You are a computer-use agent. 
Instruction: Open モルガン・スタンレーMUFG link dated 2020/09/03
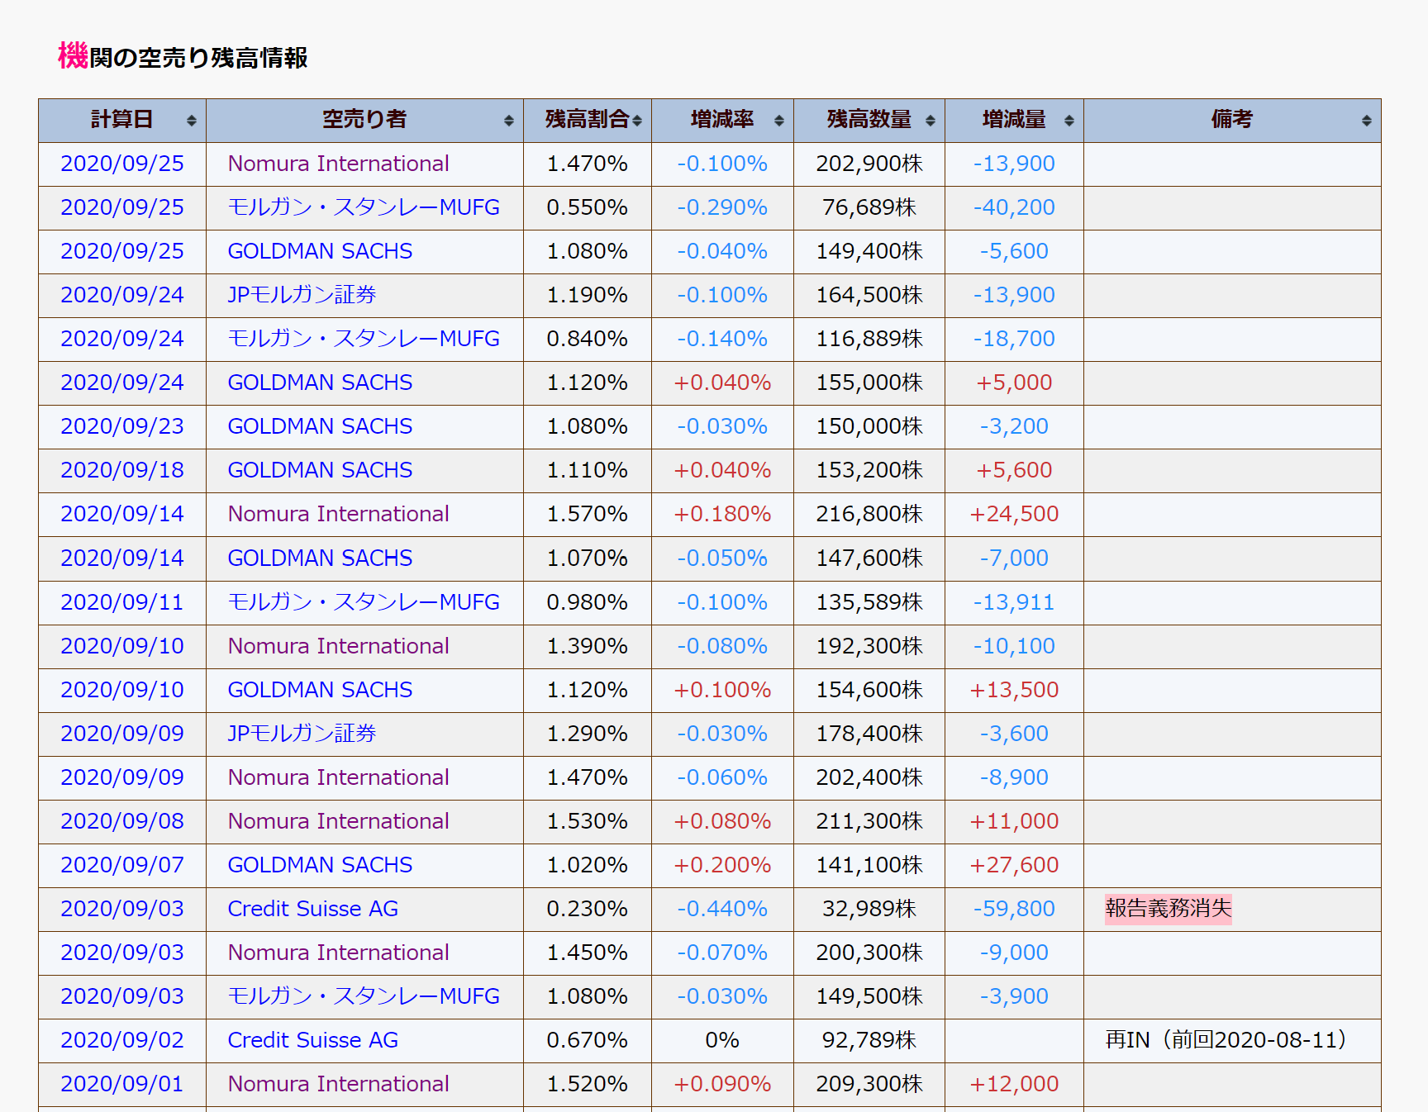tap(364, 996)
